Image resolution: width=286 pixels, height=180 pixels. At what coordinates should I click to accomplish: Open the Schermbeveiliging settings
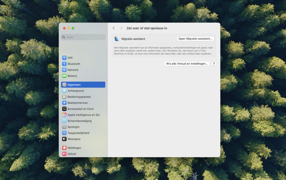tap(79, 121)
